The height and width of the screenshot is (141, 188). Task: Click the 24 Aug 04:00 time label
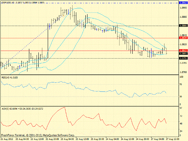pos(112,139)
